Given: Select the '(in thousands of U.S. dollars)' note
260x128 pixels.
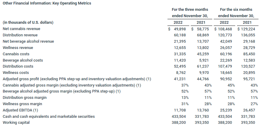Looking at the screenshot, I should [28, 23].
